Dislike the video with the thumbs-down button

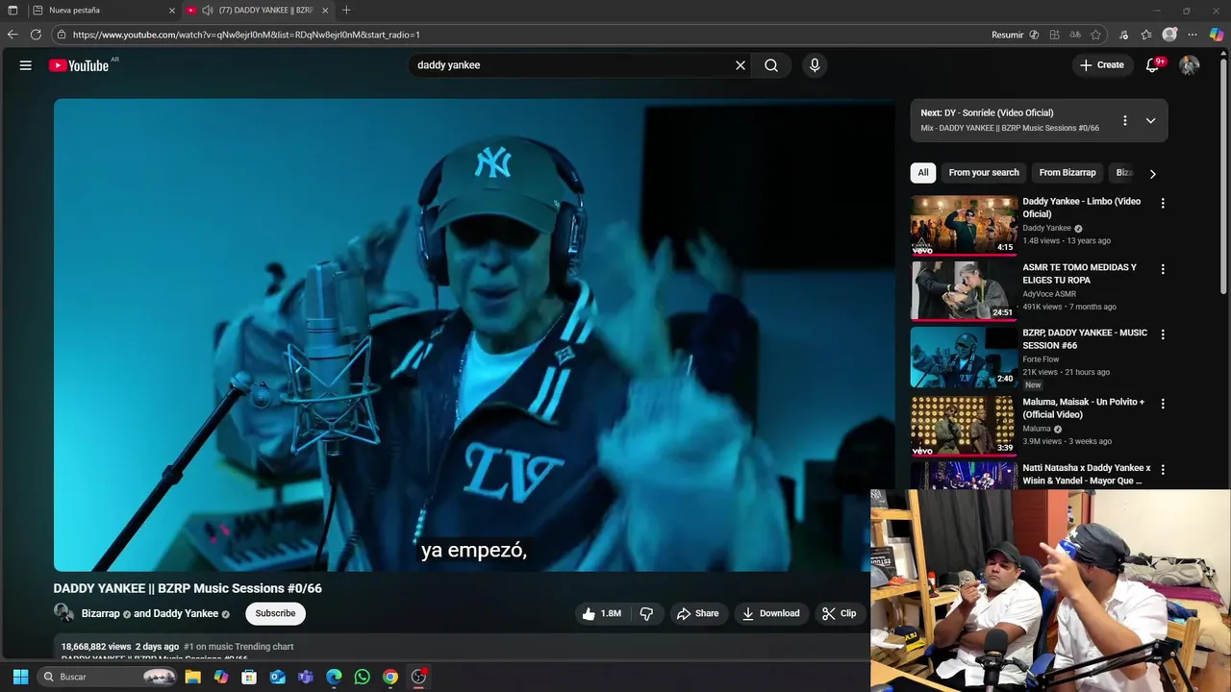646,613
